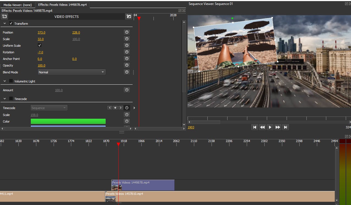351x205 pixels.
Task: Disable the Transform effect checkbox
Action: tap(11, 23)
